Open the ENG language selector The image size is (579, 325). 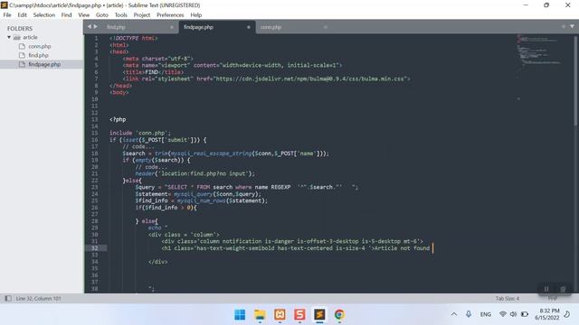486,314
